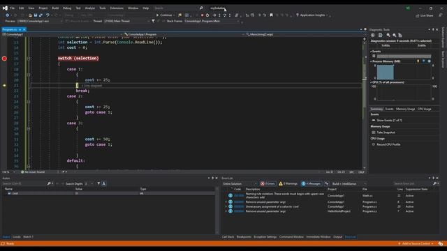Image resolution: width=447 pixels, height=251 pixels.
Task: Toggle pin on the Program.cs tab
Action: (20, 29)
